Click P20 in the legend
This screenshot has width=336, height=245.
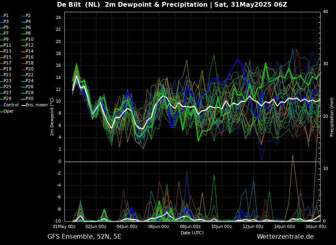(28, 69)
